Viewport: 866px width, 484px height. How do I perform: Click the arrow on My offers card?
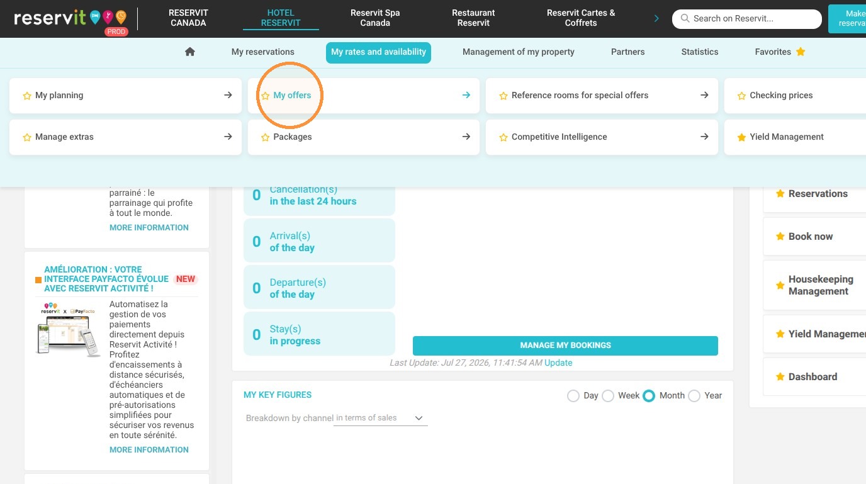(x=466, y=95)
